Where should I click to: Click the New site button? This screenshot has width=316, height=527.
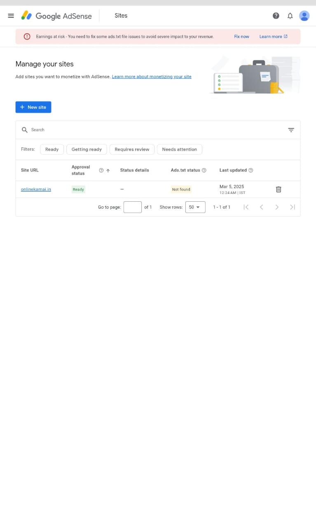[x=33, y=107]
